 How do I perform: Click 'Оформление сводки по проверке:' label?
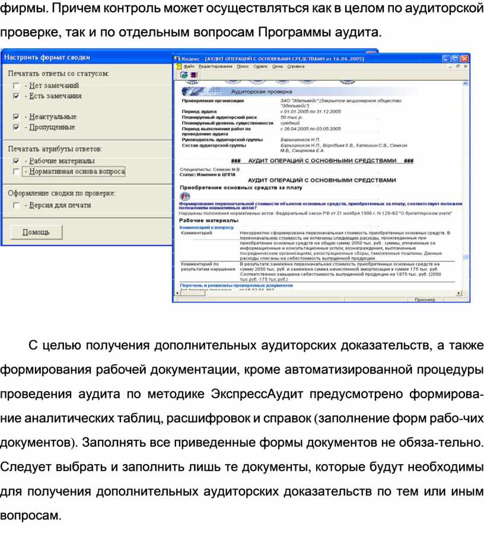coord(62,193)
